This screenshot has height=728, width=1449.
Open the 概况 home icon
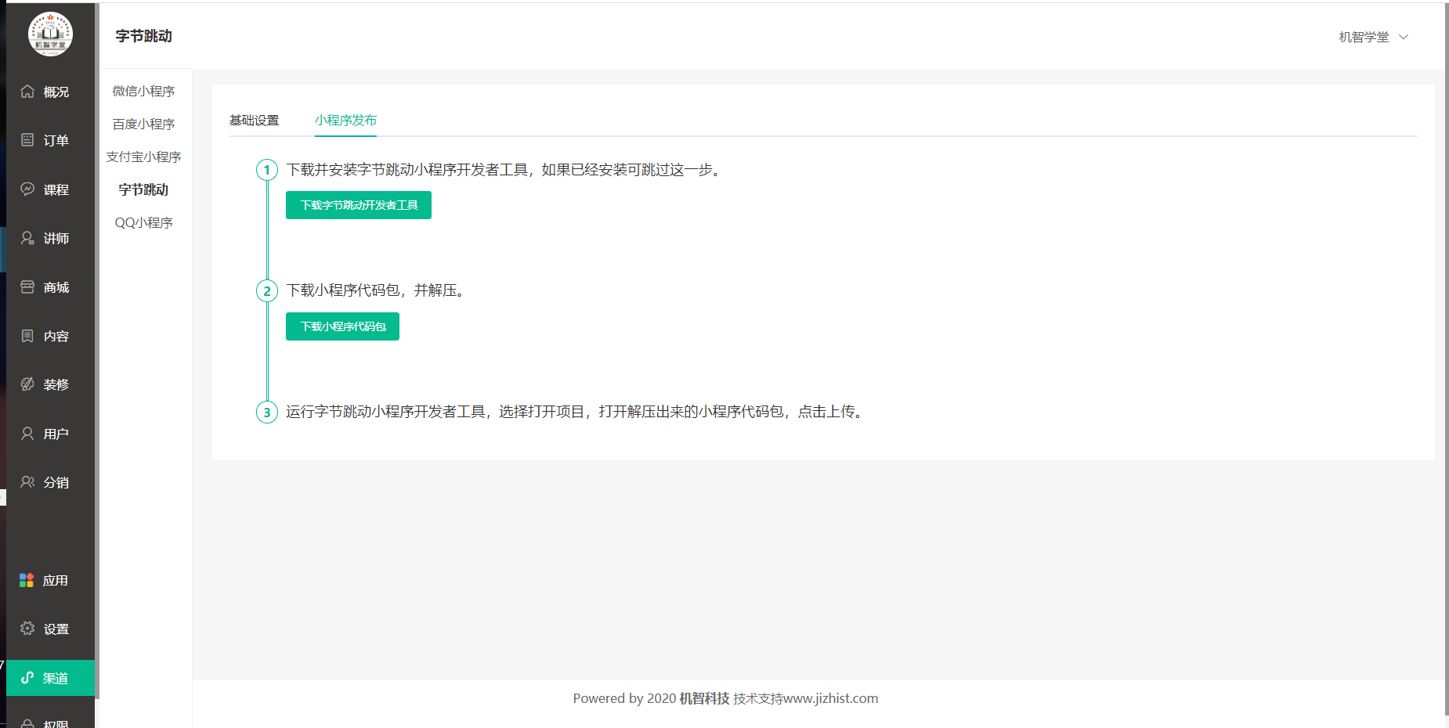click(x=27, y=92)
